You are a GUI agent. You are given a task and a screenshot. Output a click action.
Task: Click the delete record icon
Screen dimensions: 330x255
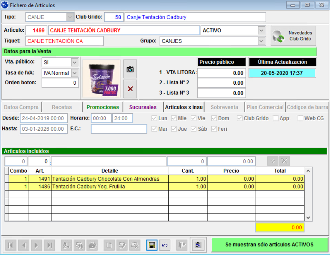tap(135, 245)
